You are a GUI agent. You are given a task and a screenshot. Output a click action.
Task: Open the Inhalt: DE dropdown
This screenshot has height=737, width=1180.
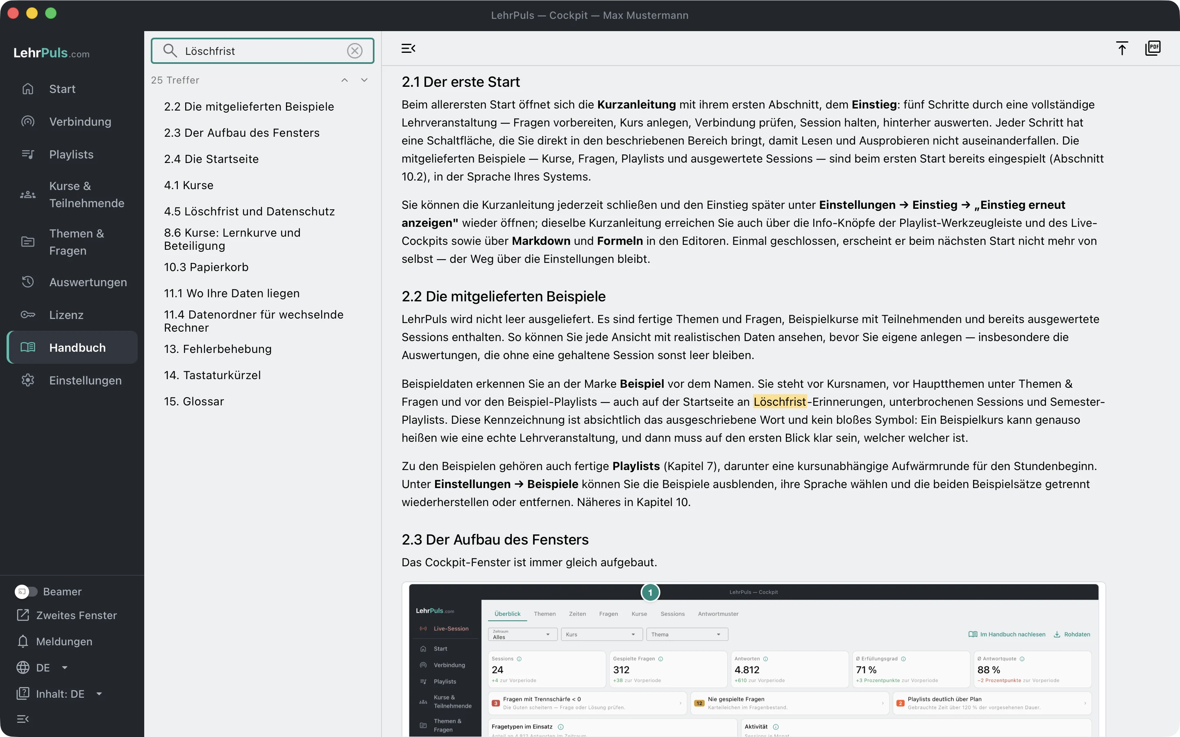(x=59, y=694)
